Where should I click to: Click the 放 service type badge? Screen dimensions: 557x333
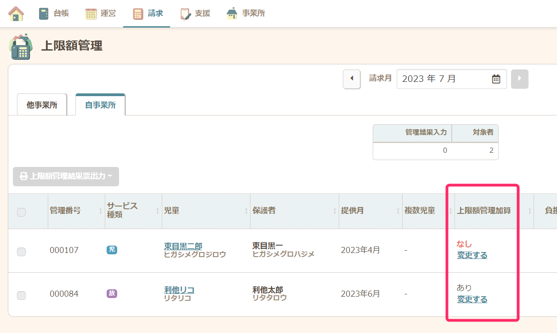(112, 293)
